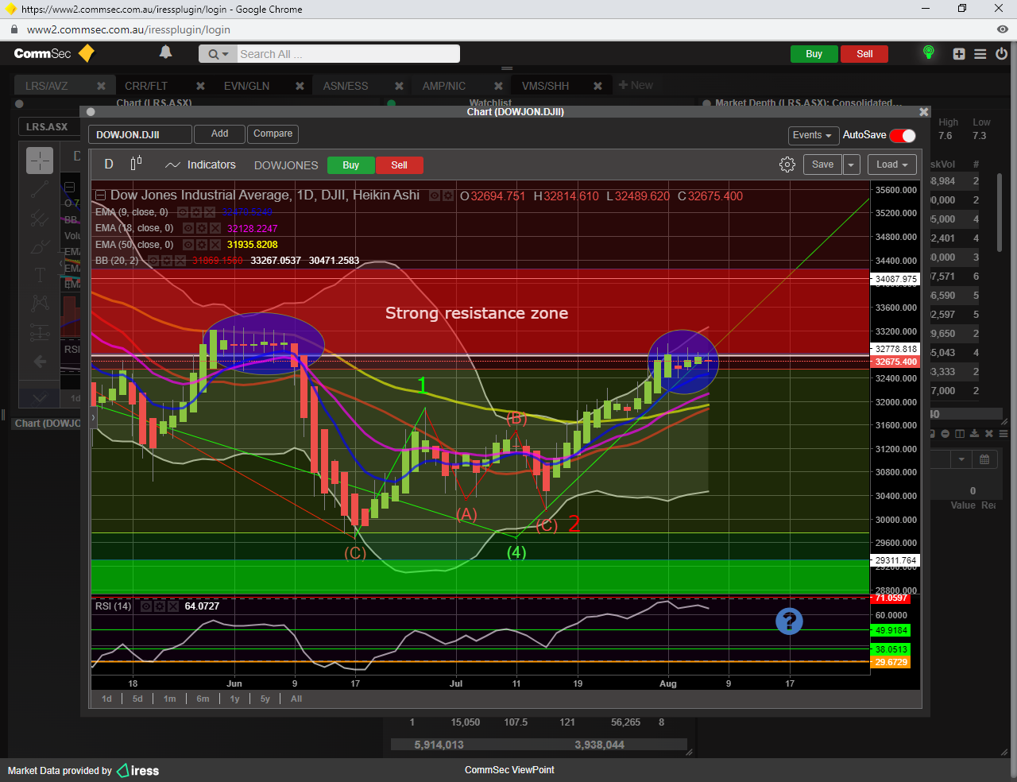Select the 5y time range
1017x782 pixels.
pos(265,699)
